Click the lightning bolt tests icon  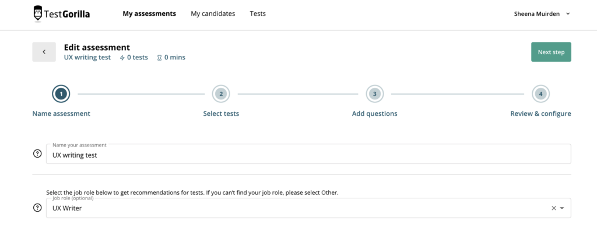tap(122, 58)
